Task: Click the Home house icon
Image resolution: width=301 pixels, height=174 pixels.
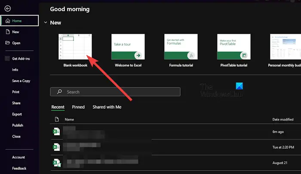Action: click(8, 21)
